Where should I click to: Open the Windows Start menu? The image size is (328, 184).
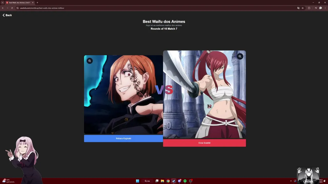point(137,181)
